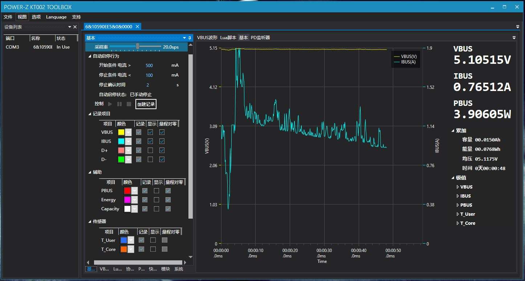Click the green D- color swatch
Image resolution: width=525 pixels, height=281 pixels.
tap(121, 160)
